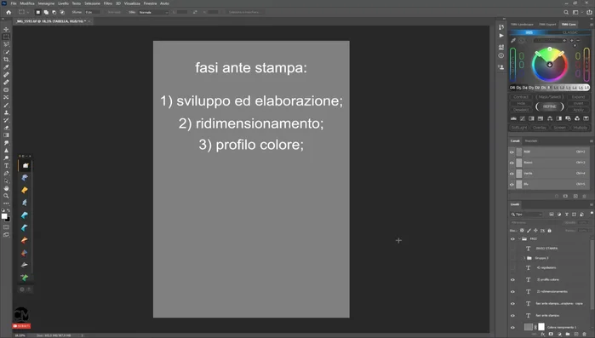The image size is (595, 338).
Task: Click the hue color wheel center
Action: [550, 65]
